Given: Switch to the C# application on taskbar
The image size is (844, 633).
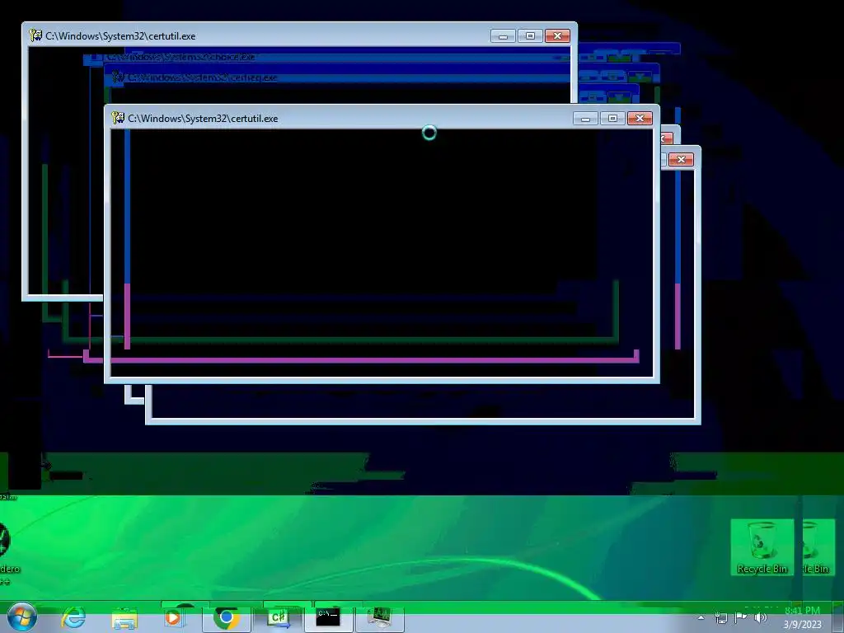Looking at the screenshot, I should (279, 618).
